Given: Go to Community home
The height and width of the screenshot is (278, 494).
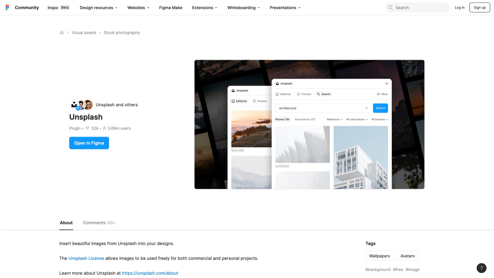Looking at the screenshot, I should point(27,7).
